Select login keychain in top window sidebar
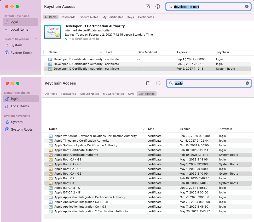254x222 pixels. [20, 22]
